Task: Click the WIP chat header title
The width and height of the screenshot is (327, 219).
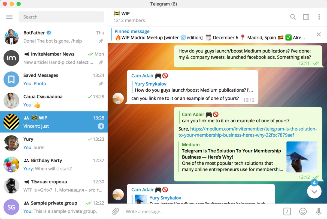Action: click(125, 13)
